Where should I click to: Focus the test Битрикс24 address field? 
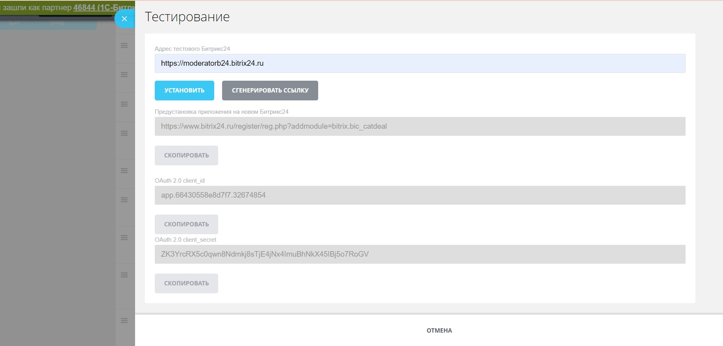[420, 63]
